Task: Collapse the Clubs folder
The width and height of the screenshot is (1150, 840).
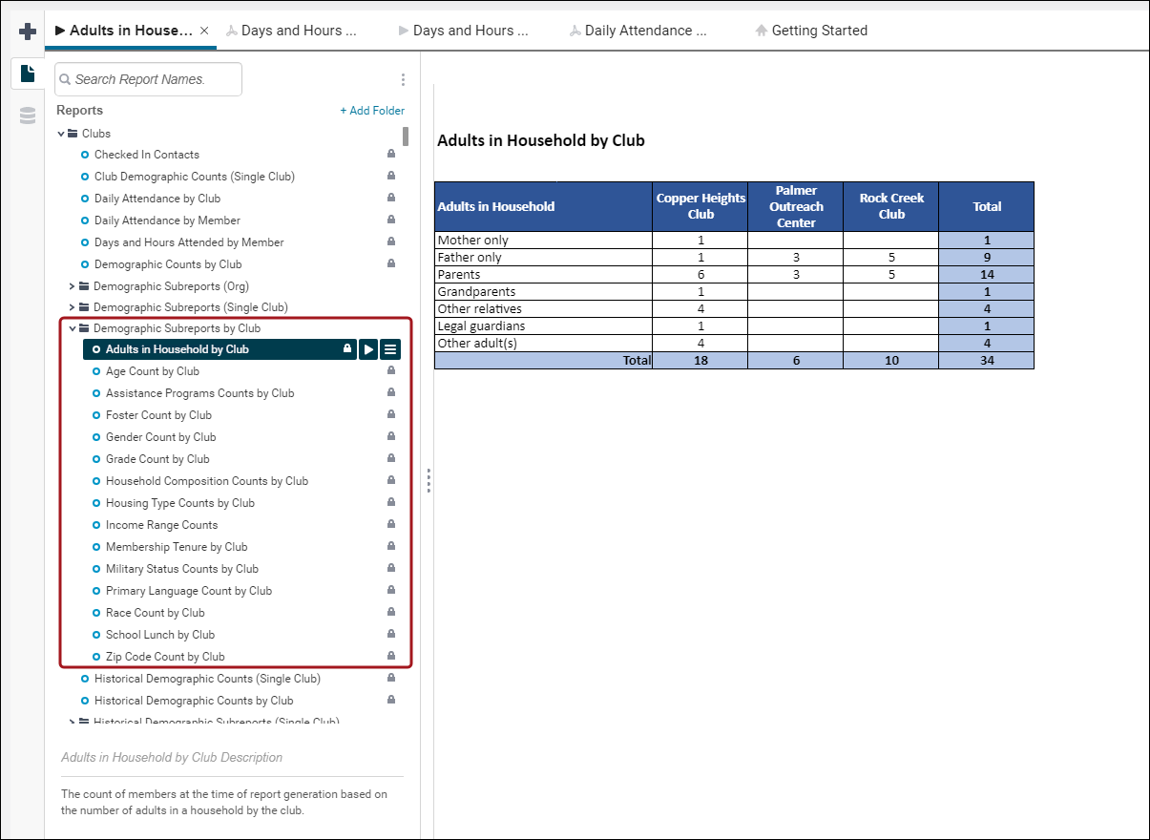Action: 61,134
